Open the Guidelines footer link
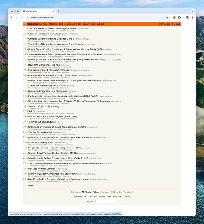Screen dimensions: 204x224 78,197
